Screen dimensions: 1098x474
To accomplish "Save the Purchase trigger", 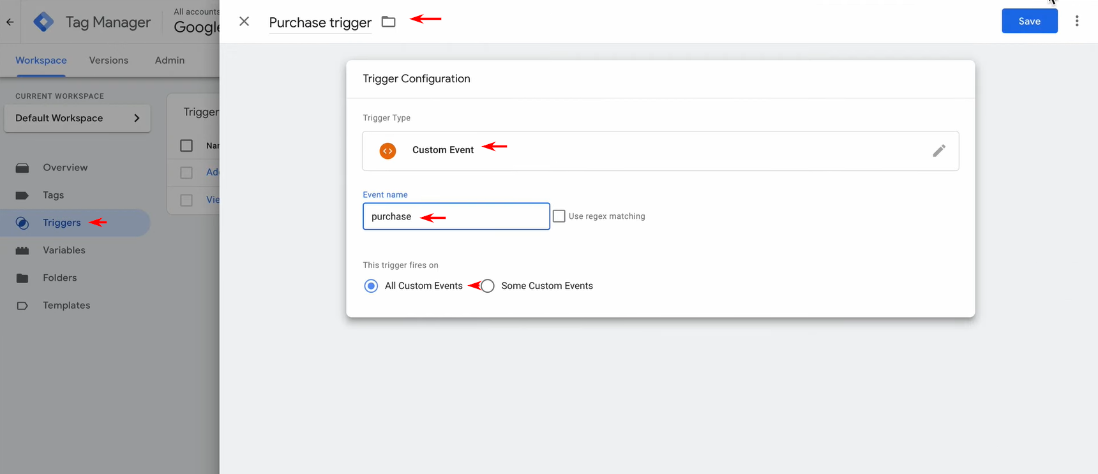I will [x=1029, y=21].
